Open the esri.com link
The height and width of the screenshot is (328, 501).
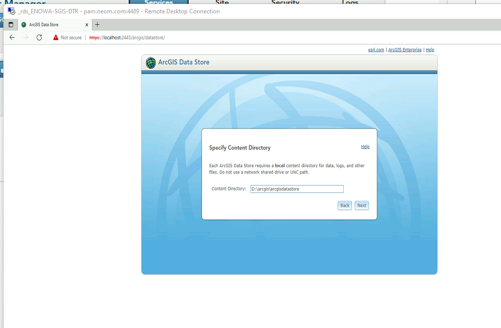click(376, 50)
